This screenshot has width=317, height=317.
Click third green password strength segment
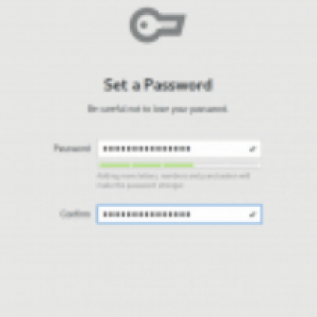(179, 166)
